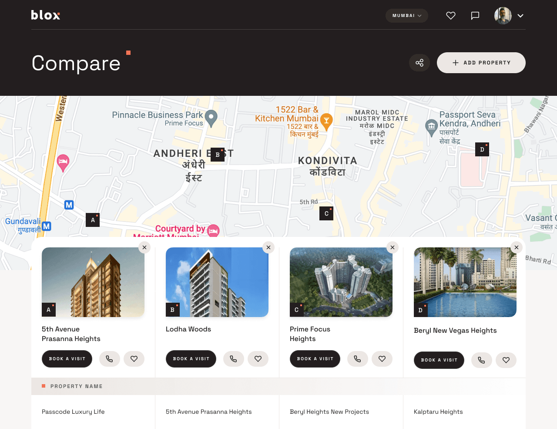Screen dimensions: 557x429
Task: Remove 5th Avenue Prasanna Heights card
Action: (x=144, y=247)
